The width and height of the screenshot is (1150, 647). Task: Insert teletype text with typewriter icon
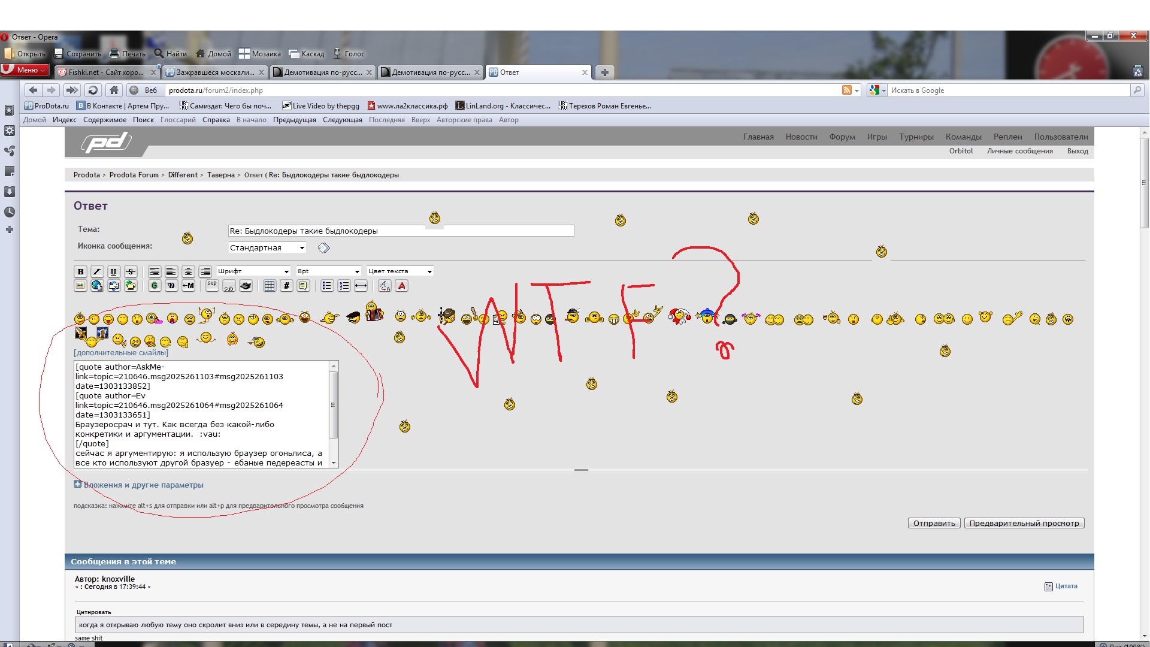pos(246,286)
